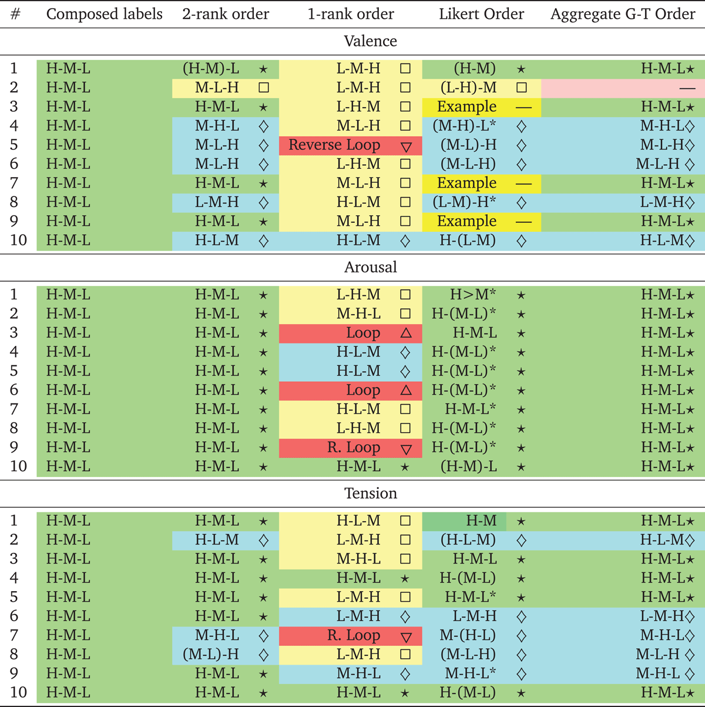Check the square beside 2-rank "M-L-H" in Valence row 2

point(264,88)
